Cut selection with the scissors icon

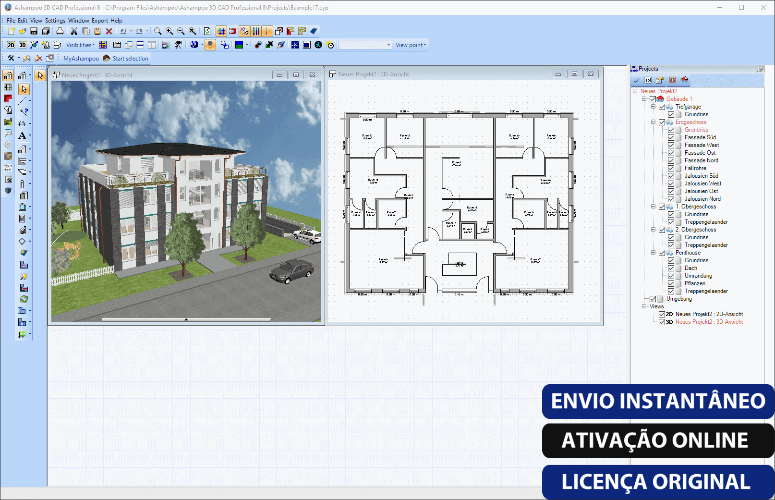coord(74,31)
